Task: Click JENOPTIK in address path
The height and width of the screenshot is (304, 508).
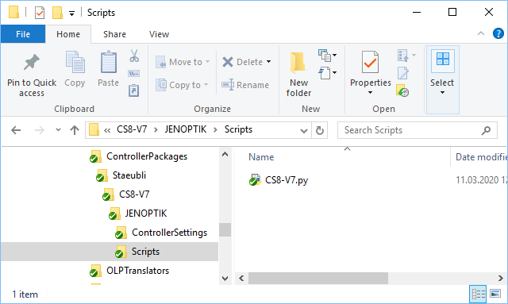Action: pos(186,129)
